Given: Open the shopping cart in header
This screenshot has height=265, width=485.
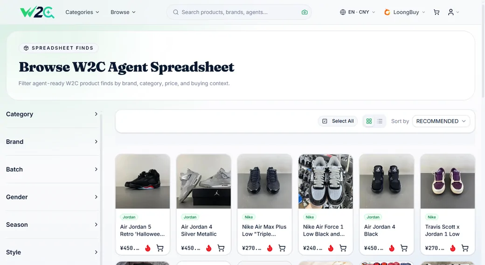Looking at the screenshot, I should (436, 12).
